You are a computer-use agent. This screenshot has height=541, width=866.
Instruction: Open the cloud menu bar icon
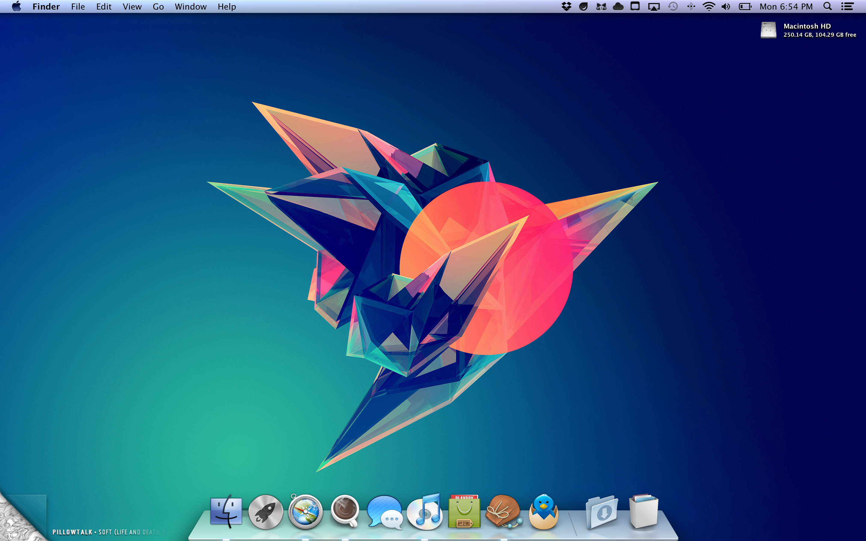click(x=618, y=6)
